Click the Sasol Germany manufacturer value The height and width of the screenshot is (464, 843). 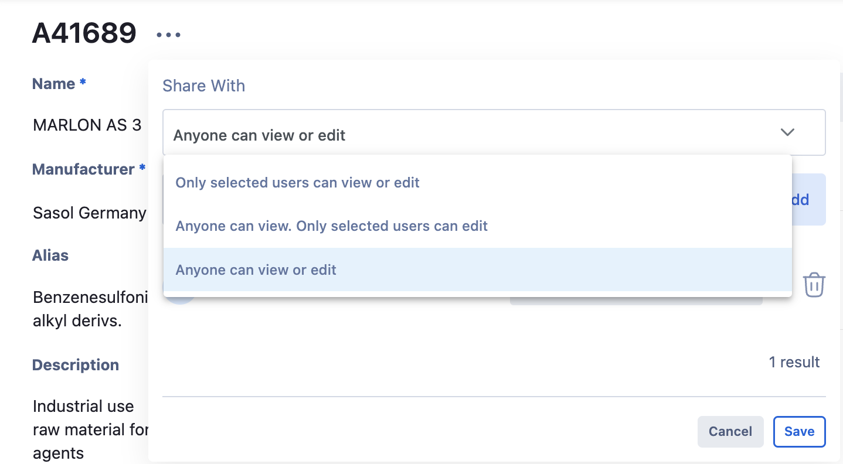(x=90, y=213)
